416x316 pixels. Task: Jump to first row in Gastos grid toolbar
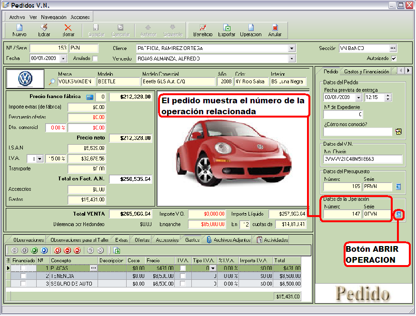pos(15,250)
